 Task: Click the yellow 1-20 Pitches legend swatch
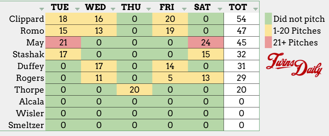point(268,31)
